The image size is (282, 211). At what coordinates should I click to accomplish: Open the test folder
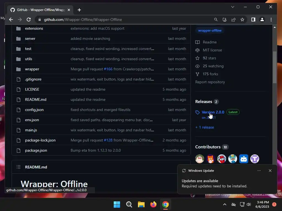pyautogui.click(x=28, y=49)
